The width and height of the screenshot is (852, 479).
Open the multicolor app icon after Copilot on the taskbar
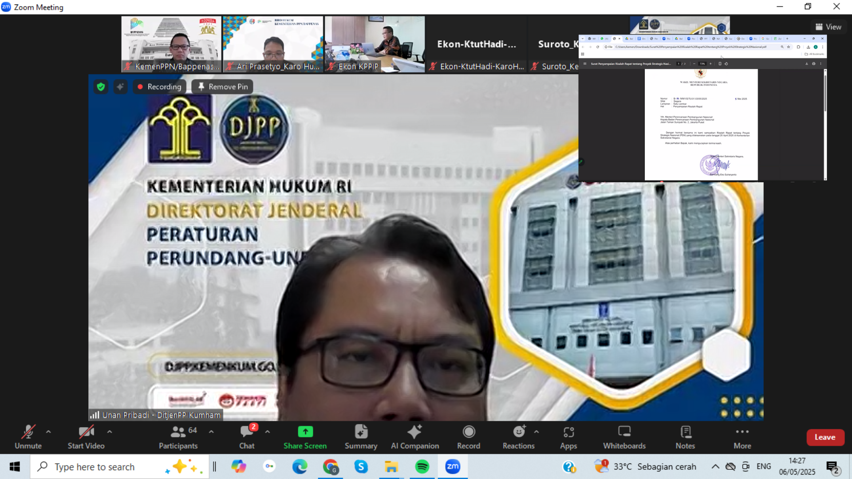pyautogui.click(x=269, y=467)
